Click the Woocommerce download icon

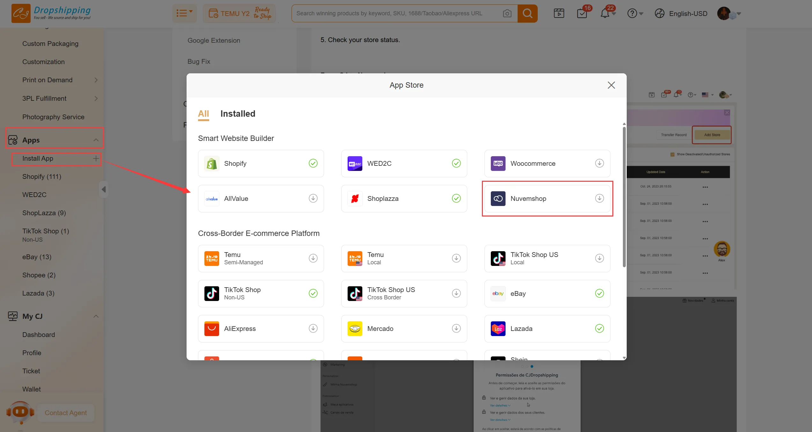(599, 163)
